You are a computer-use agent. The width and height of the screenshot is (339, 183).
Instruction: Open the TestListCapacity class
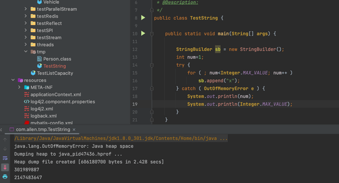pos(55,73)
